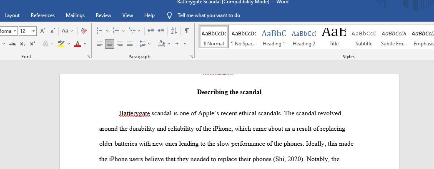
Task: Expand the bullet library dropdown arrow
Action: click(107, 31)
